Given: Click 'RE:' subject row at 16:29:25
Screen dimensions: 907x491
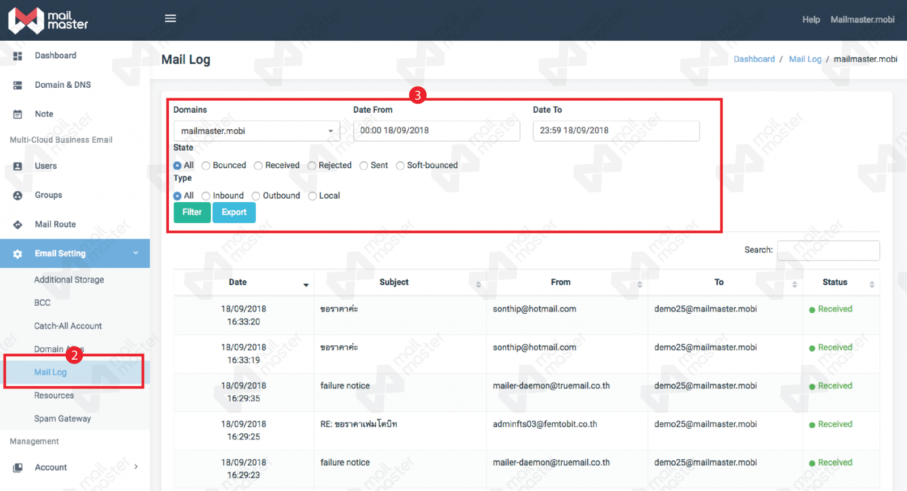Looking at the screenshot, I should point(359,424).
